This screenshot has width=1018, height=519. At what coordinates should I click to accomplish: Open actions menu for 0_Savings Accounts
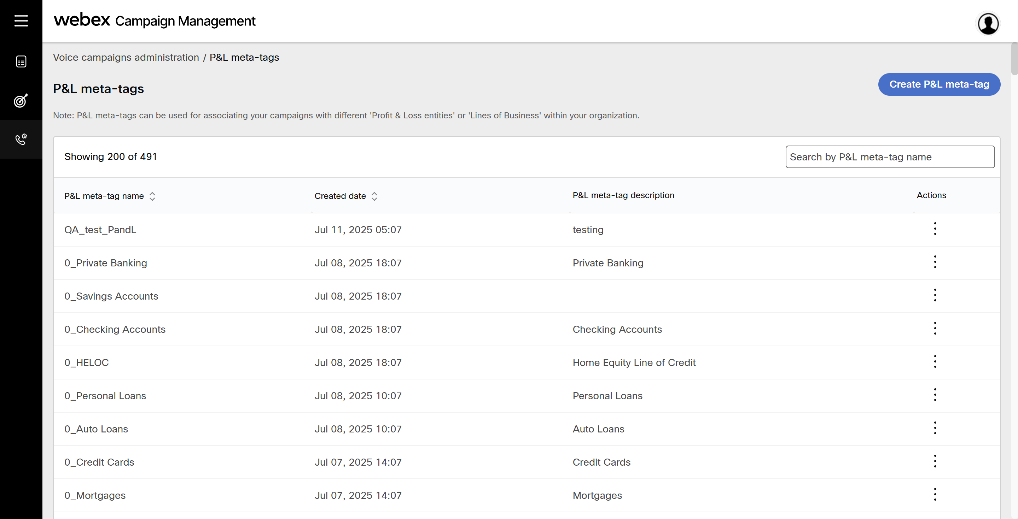pyautogui.click(x=935, y=295)
